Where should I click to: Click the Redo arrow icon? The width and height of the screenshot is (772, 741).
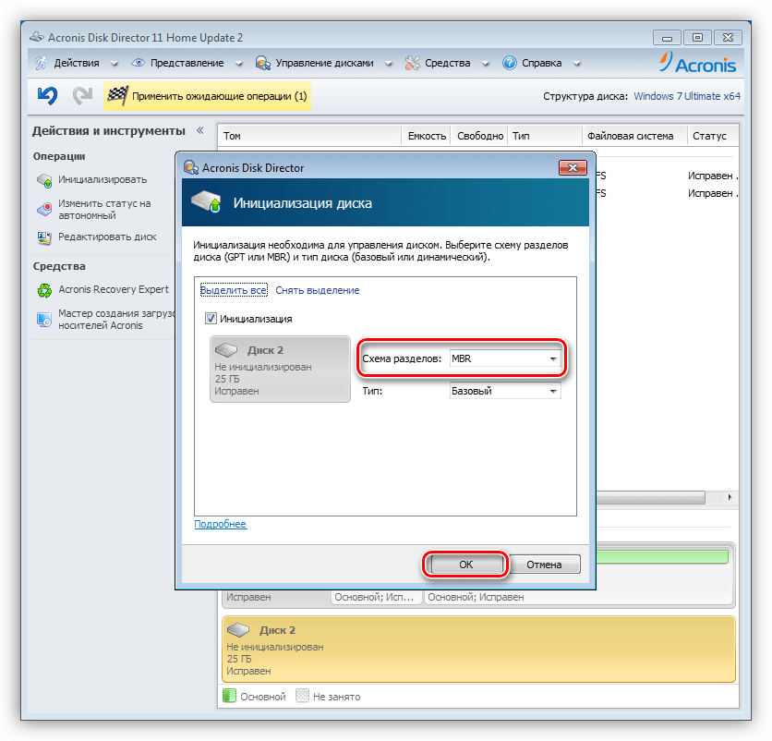pos(83,95)
